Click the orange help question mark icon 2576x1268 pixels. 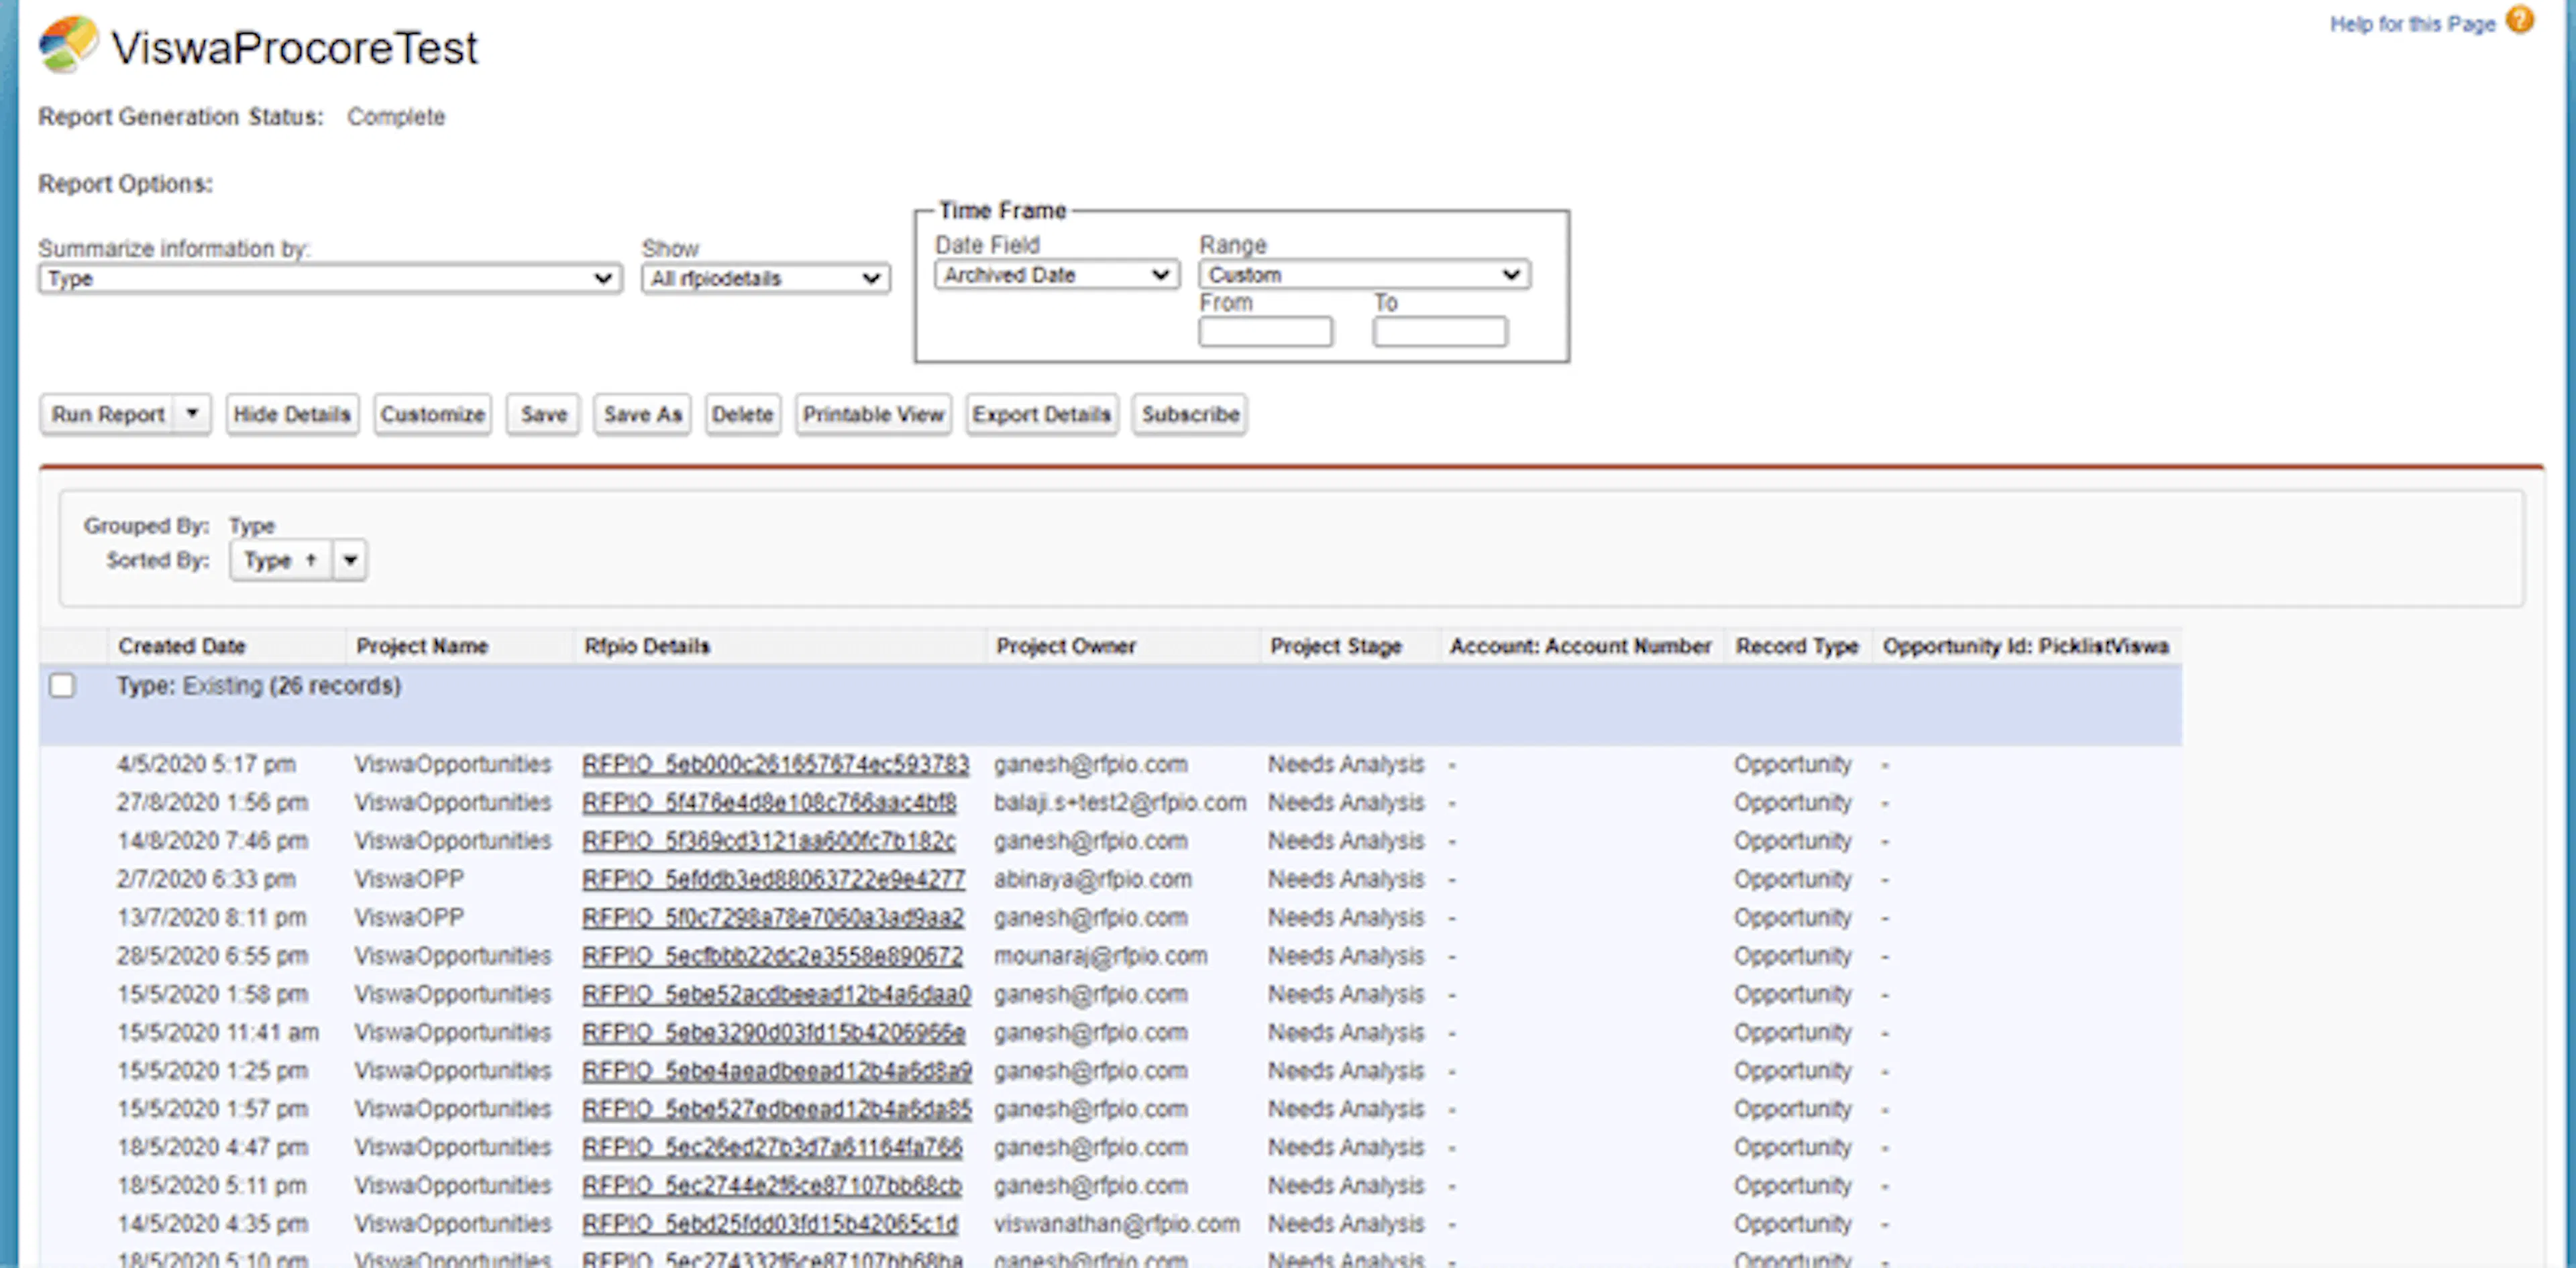[x=2520, y=21]
